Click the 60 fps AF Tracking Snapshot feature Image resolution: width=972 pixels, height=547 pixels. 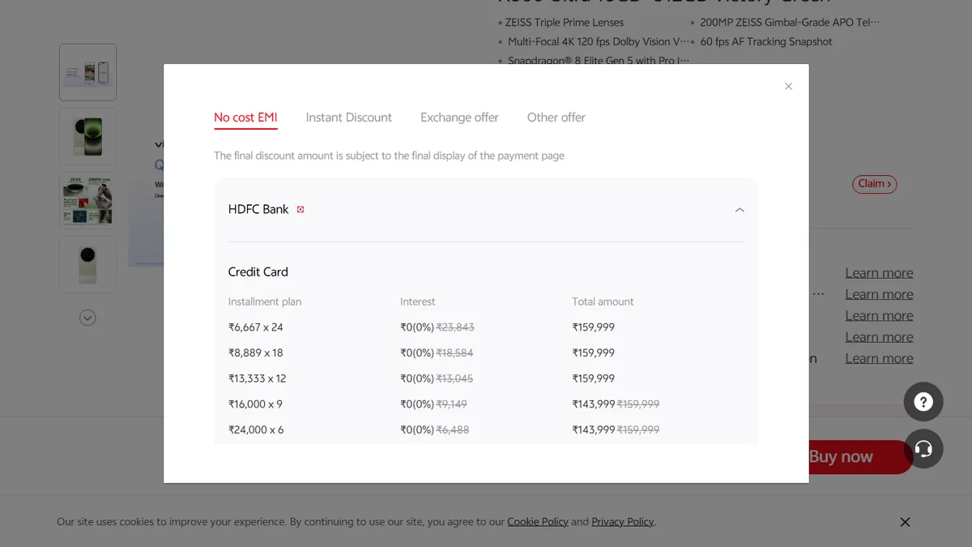(766, 41)
